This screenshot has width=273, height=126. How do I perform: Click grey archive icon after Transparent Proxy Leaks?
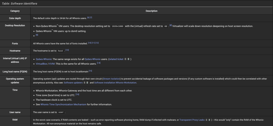206,120
